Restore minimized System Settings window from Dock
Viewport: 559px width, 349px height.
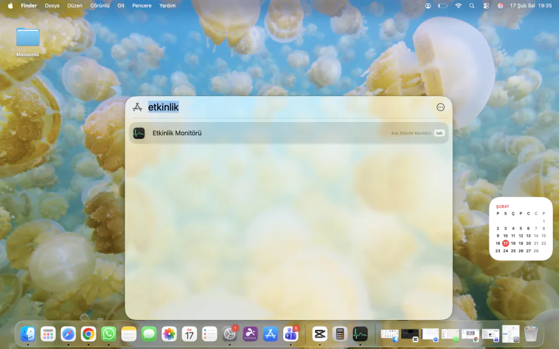point(511,334)
